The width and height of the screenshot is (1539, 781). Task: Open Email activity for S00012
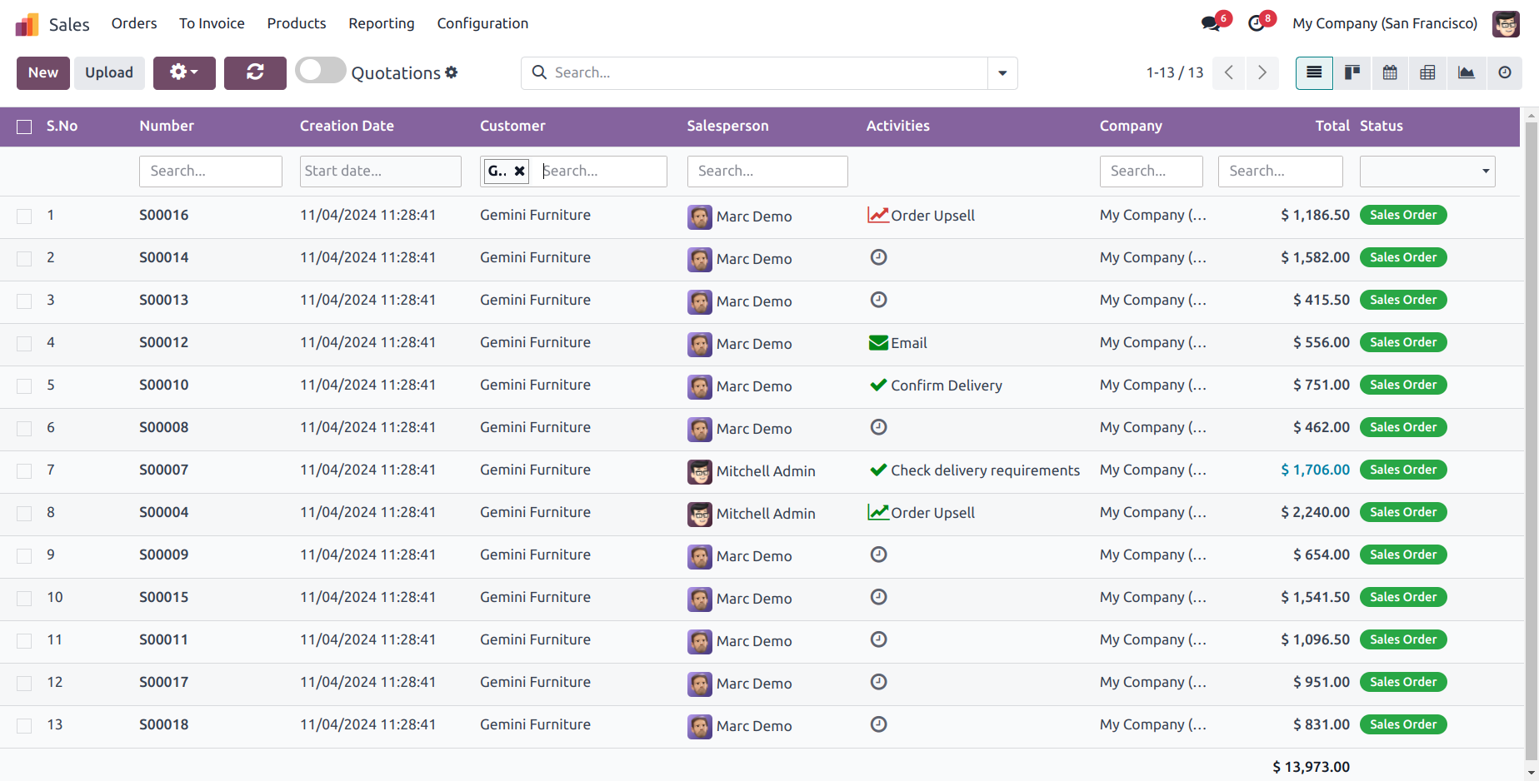897,343
